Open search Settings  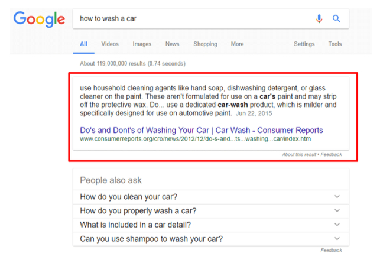304,44
